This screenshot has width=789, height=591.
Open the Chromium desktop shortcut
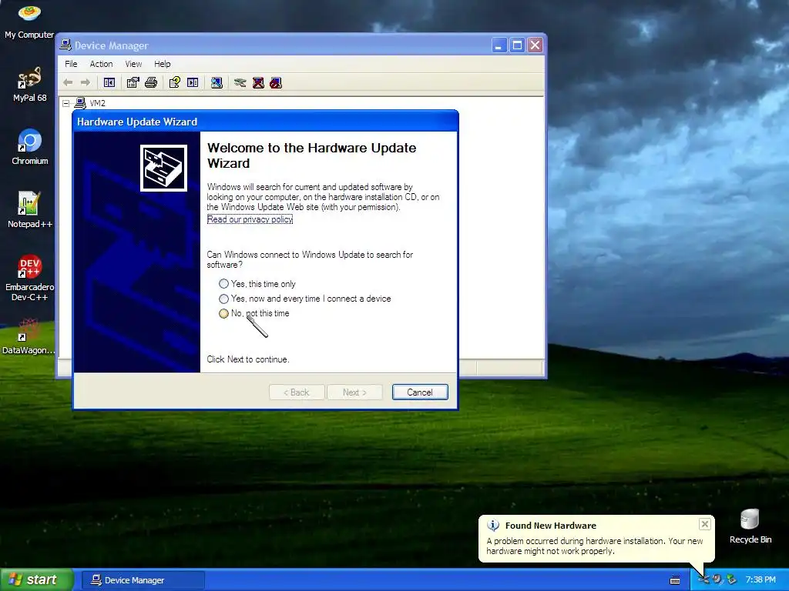(x=29, y=147)
